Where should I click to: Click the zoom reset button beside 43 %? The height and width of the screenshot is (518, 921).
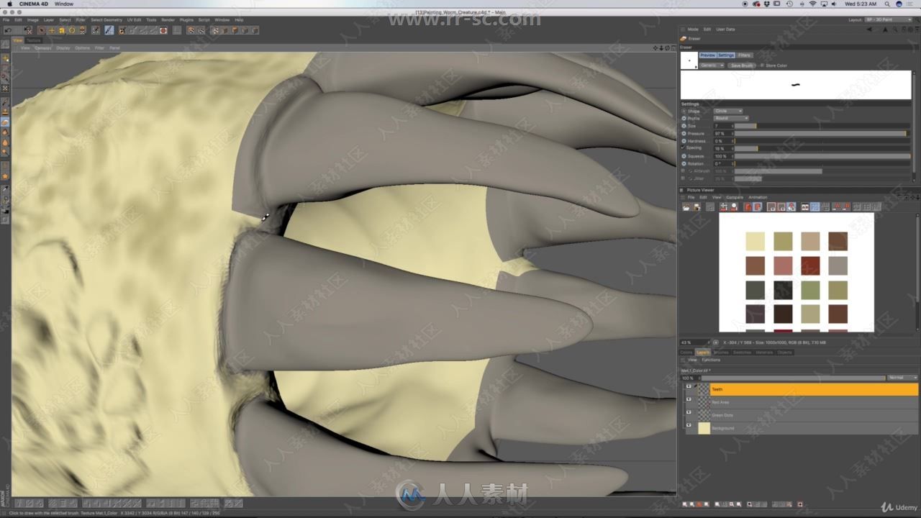[715, 342]
